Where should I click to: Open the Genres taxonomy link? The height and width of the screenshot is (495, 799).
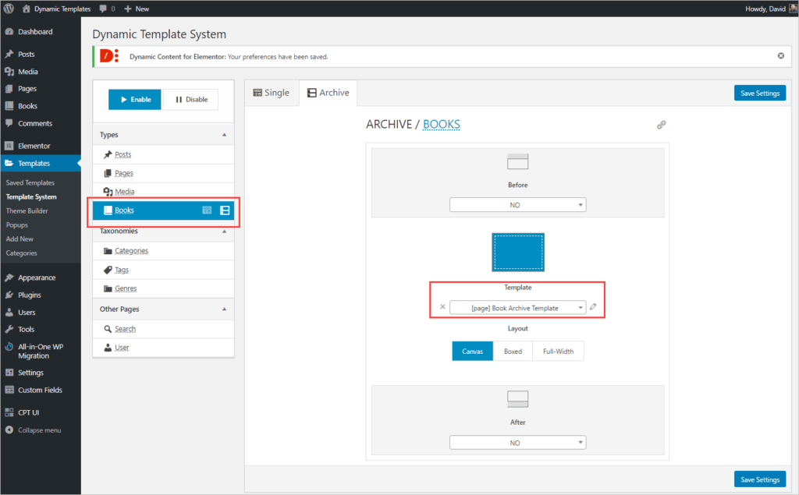[x=125, y=288]
